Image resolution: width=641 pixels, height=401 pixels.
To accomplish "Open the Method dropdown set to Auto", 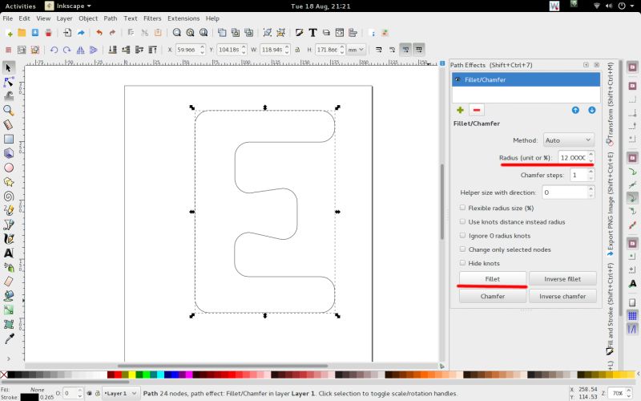I will (x=569, y=140).
